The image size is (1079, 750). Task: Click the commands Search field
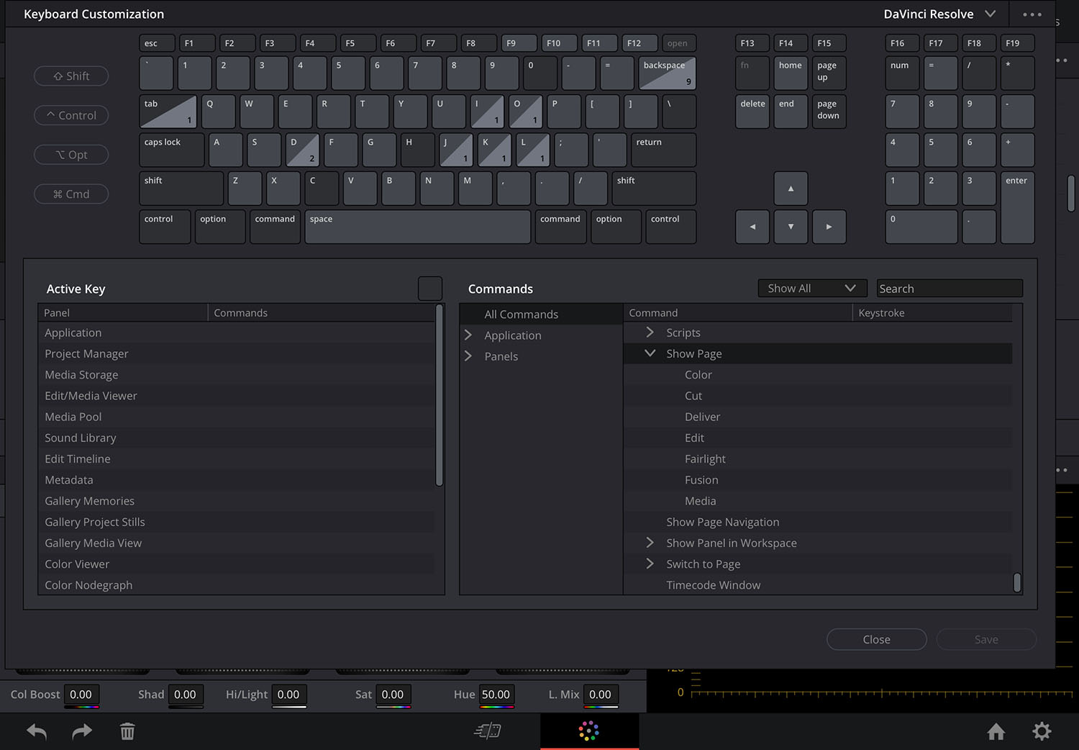tap(949, 289)
